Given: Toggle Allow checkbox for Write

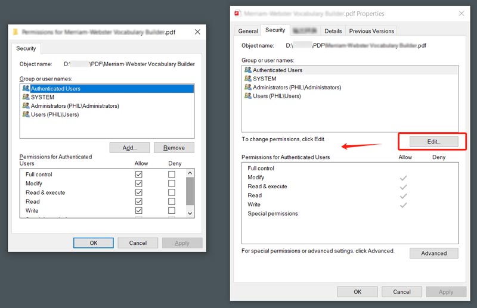Looking at the screenshot, I should click(x=139, y=210).
